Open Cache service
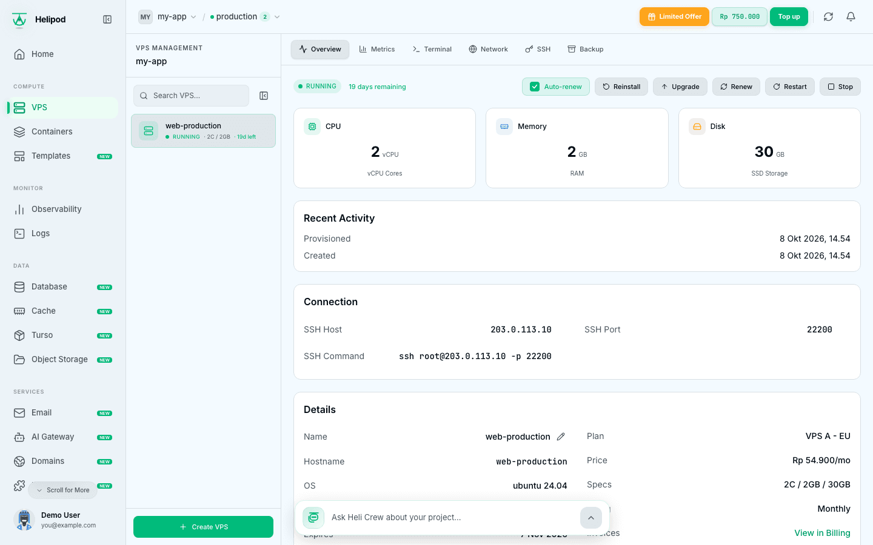The height and width of the screenshot is (545, 873). click(x=63, y=311)
